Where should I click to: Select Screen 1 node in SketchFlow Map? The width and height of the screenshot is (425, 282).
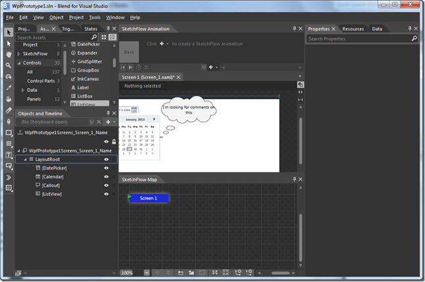click(149, 198)
